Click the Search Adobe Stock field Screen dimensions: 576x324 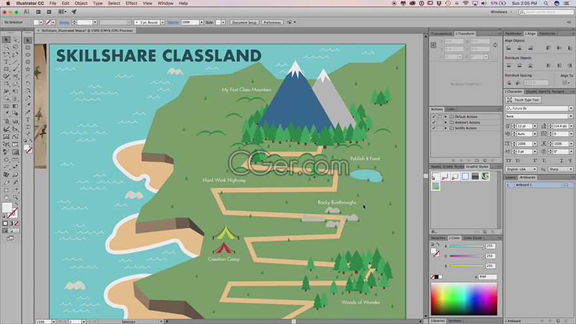pos(546,12)
